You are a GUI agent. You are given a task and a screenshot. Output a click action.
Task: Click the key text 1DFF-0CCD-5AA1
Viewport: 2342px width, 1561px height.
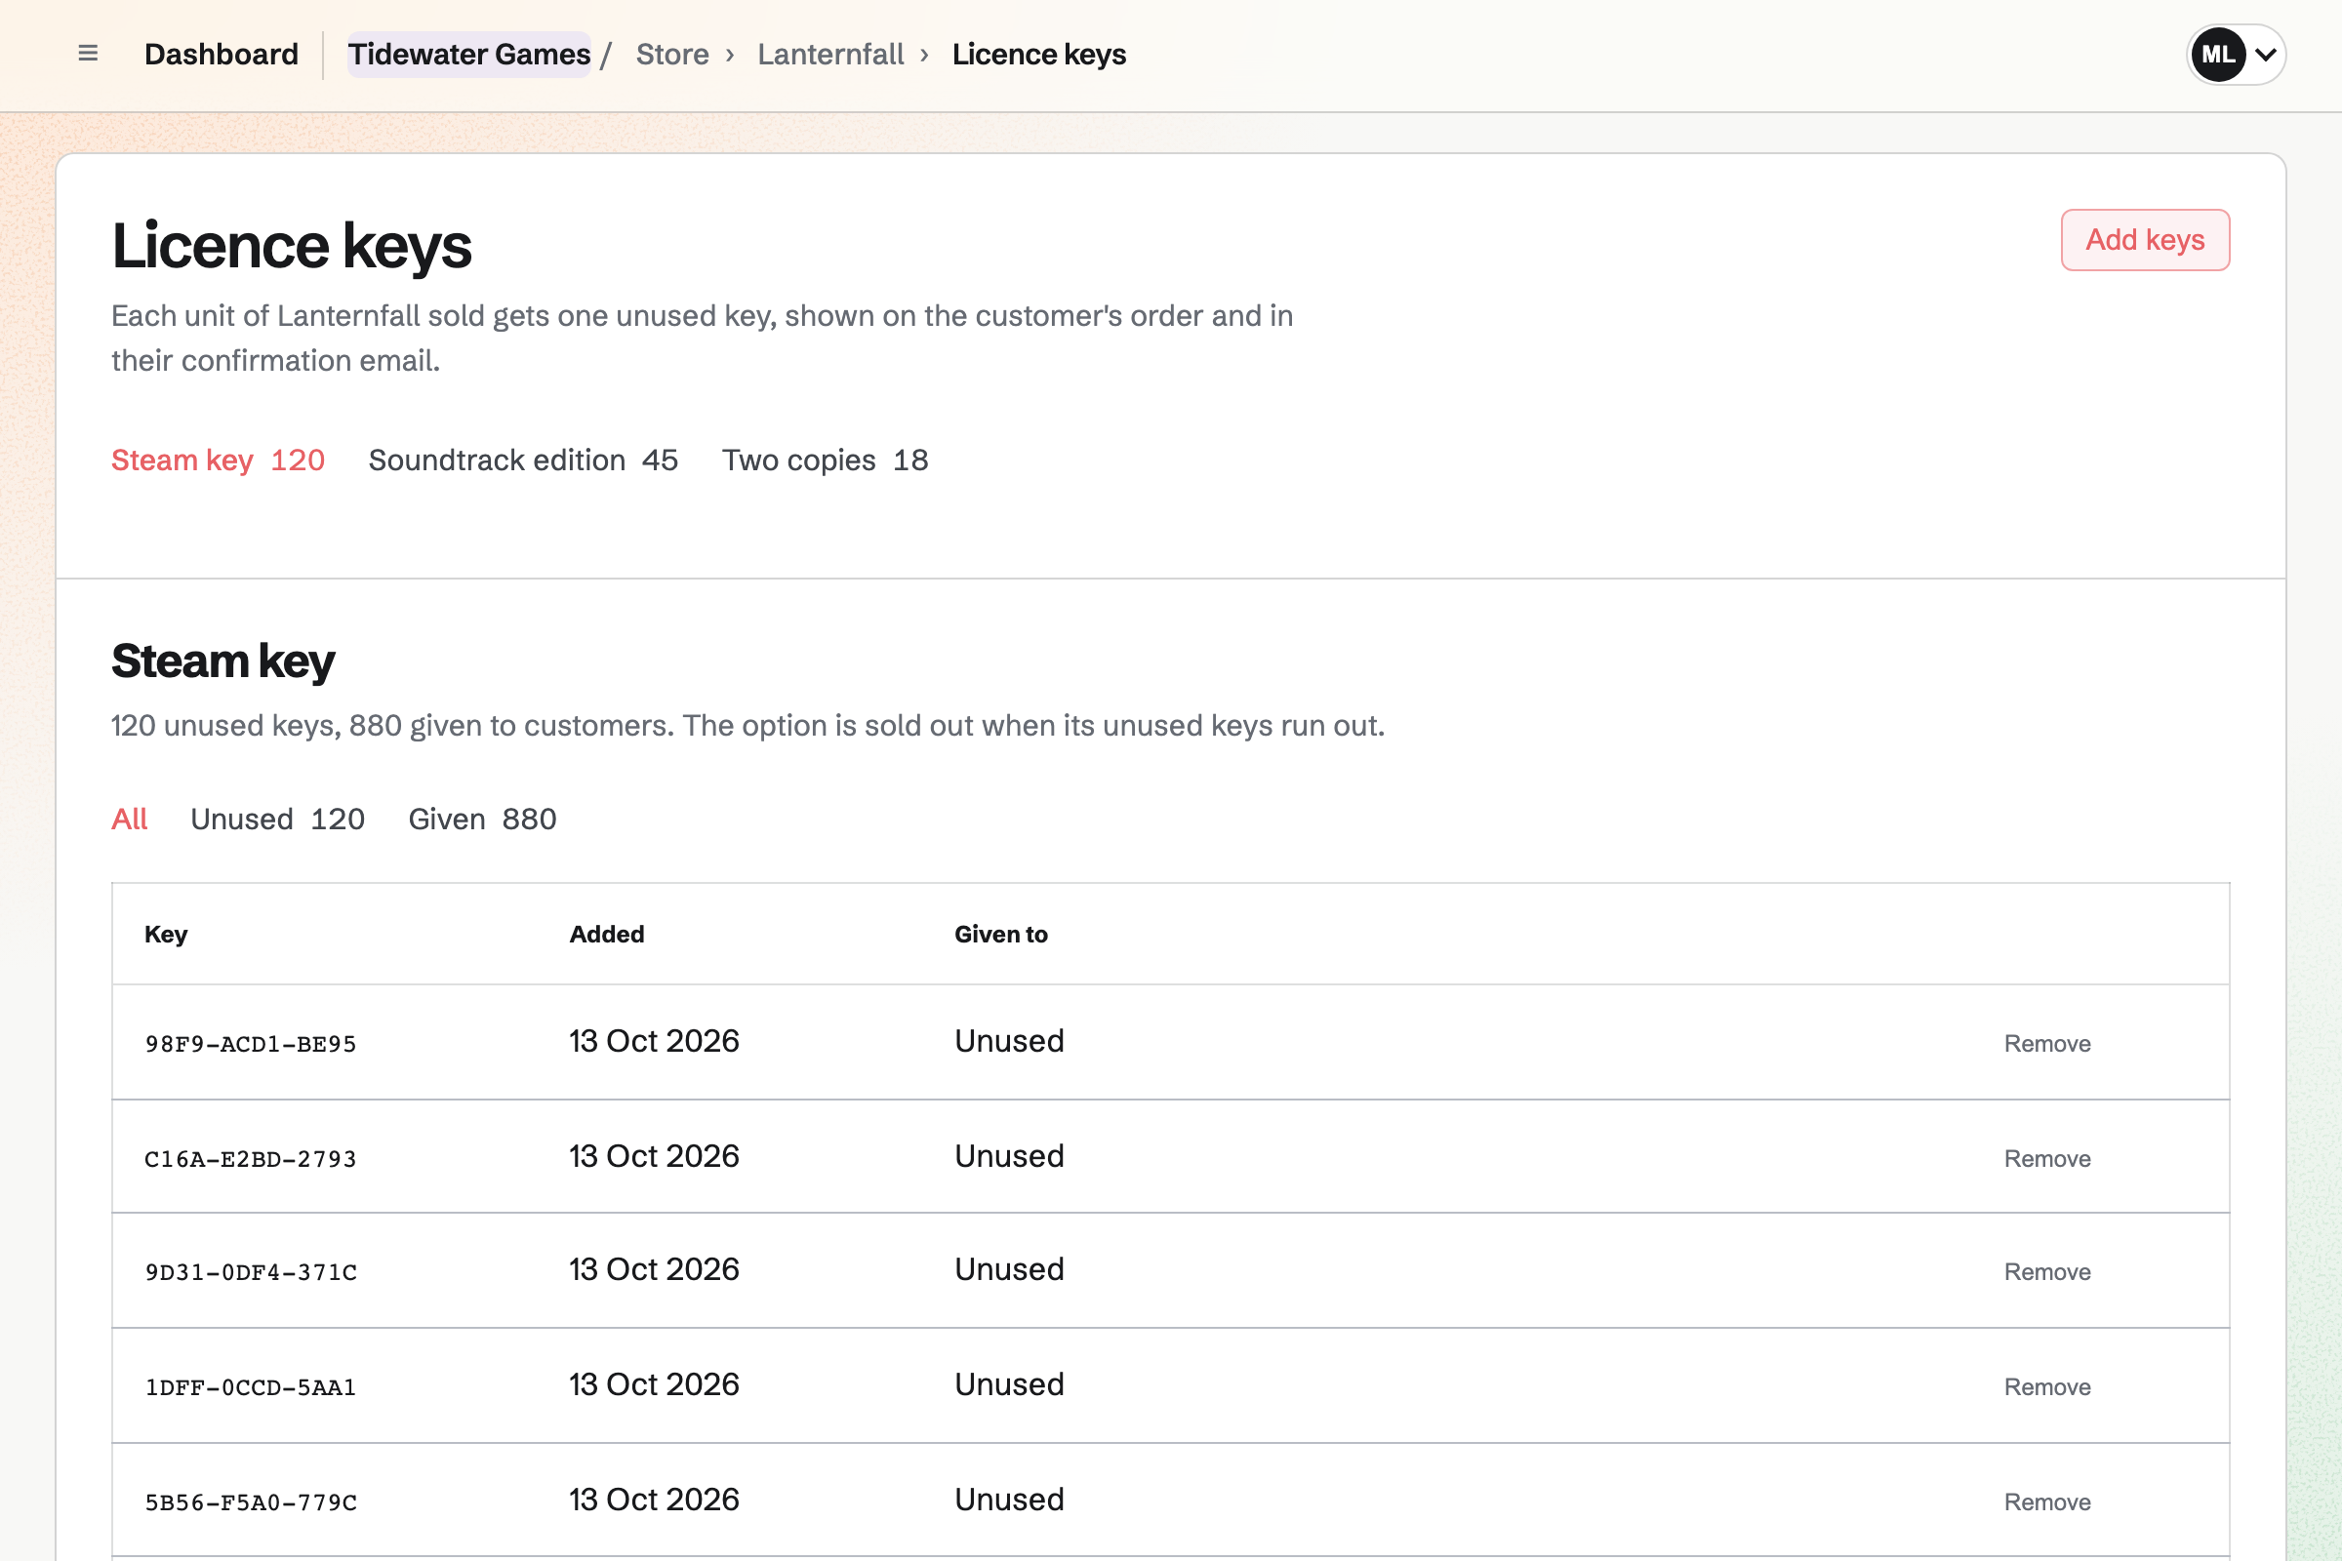251,1387
